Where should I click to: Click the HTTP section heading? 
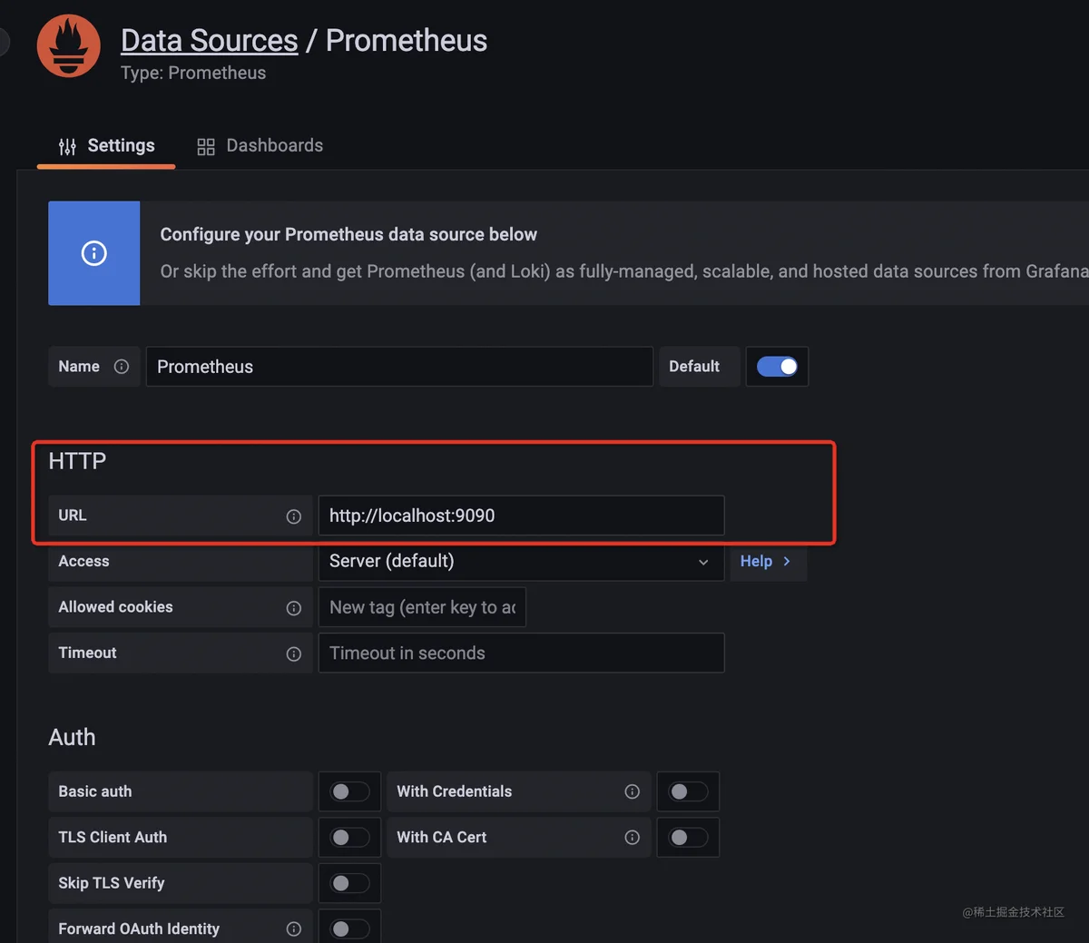[x=77, y=461]
